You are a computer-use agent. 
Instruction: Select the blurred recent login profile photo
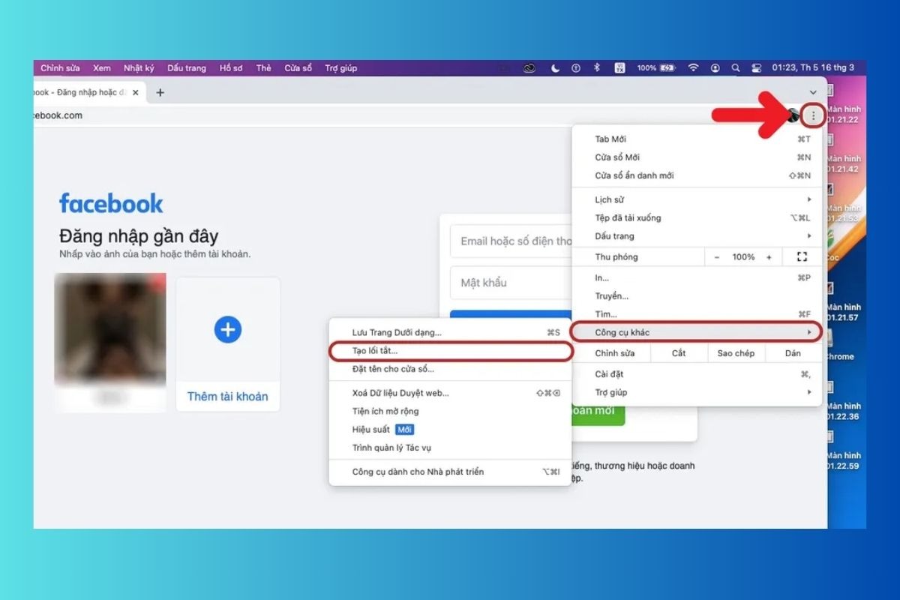110,330
